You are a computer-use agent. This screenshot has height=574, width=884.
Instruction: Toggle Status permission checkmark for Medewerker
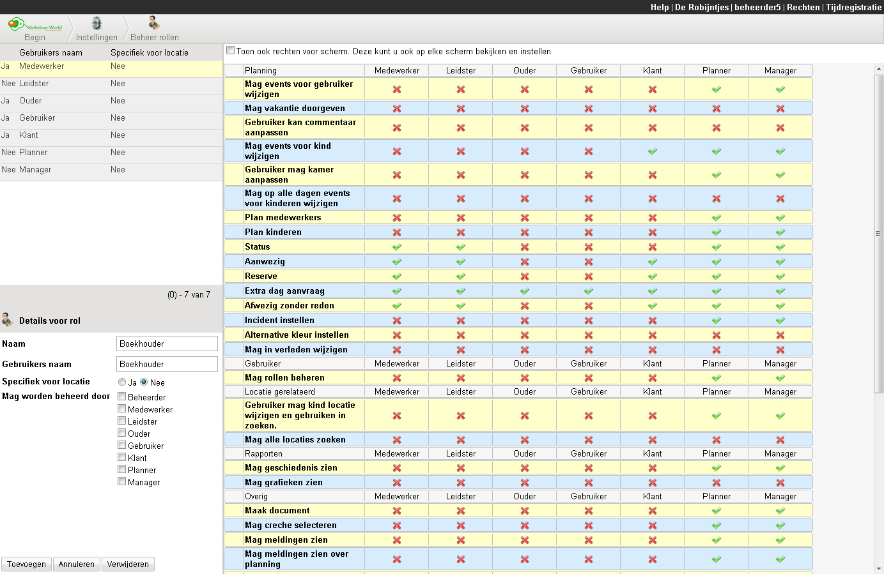pos(397,247)
